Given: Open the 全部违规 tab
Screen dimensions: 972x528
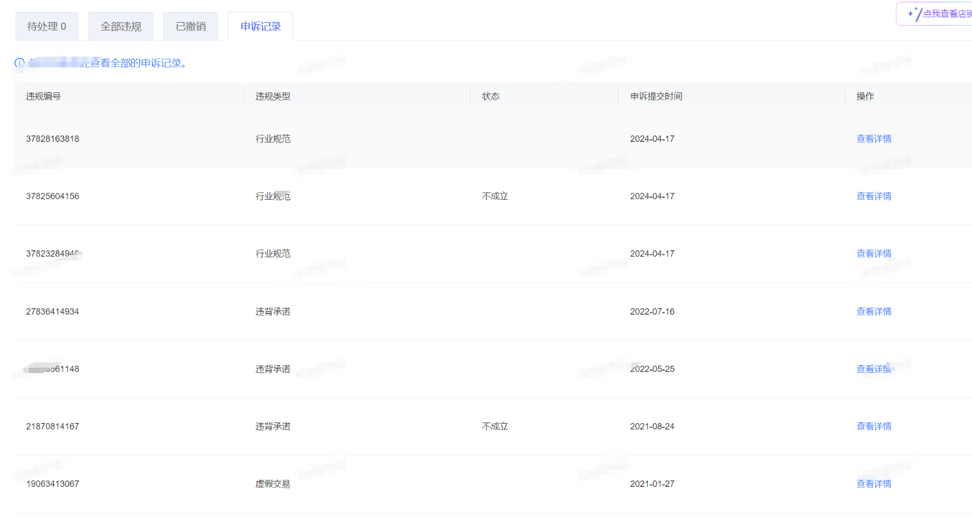Looking at the screenshot, I should tap(121, 26).
